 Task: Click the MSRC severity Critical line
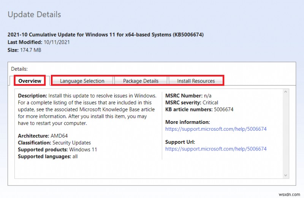[x=192, y=103]
